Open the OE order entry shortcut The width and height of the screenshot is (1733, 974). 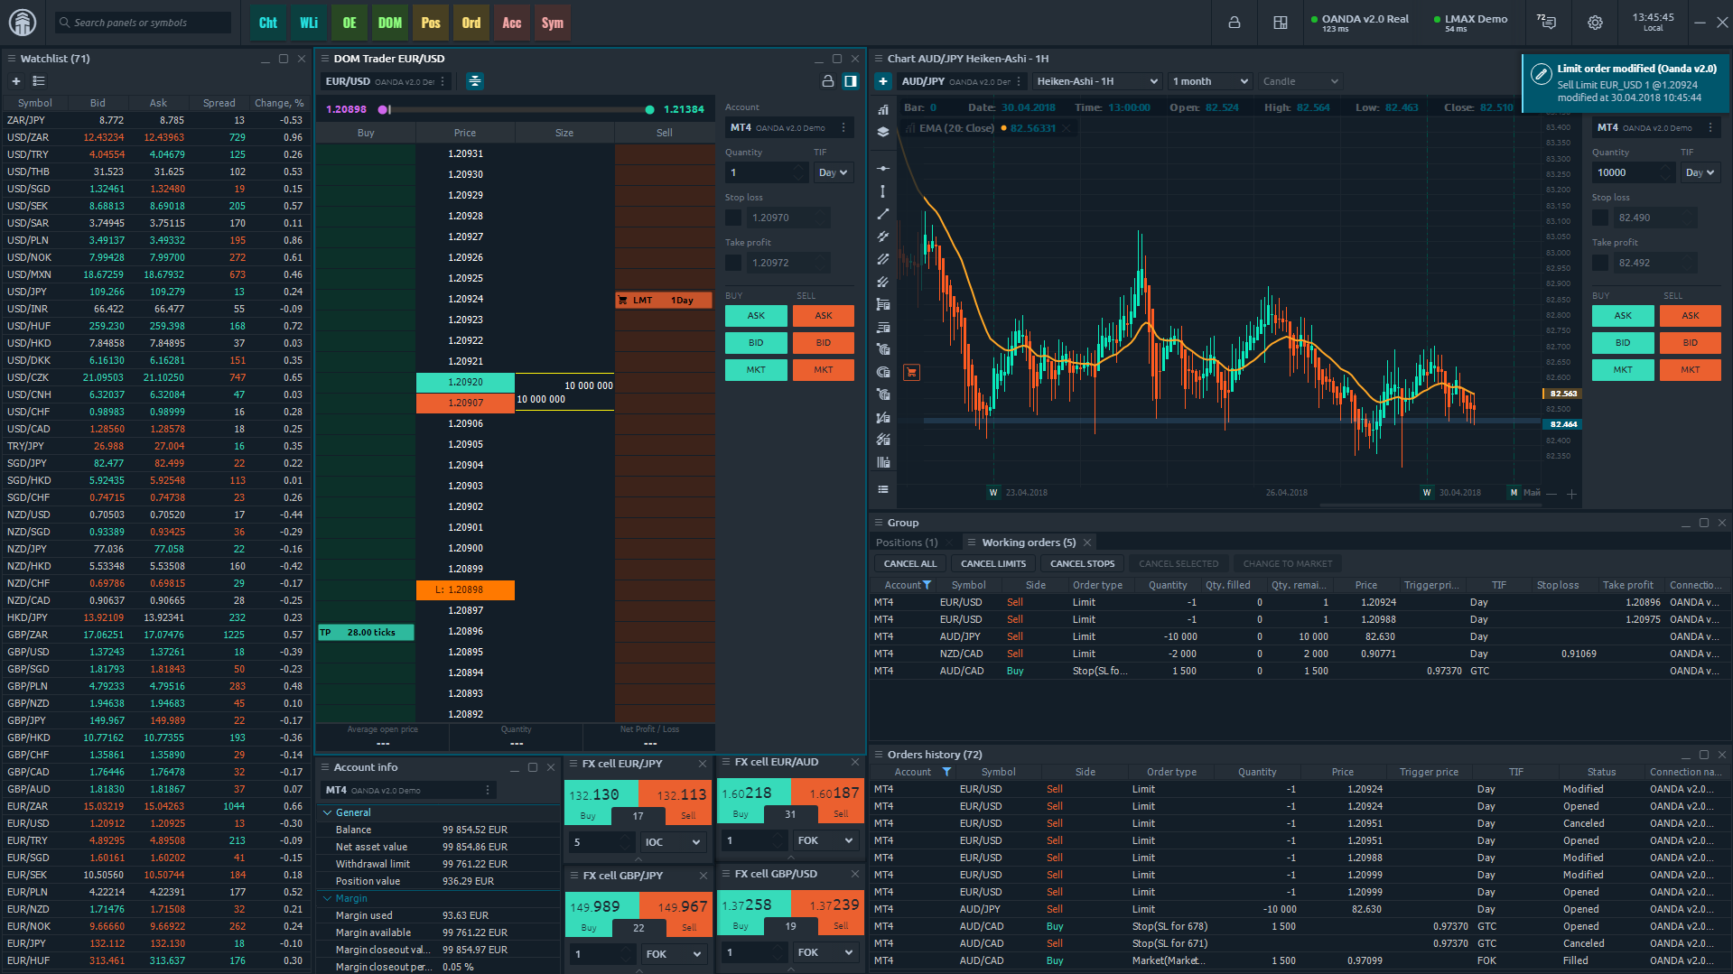pos(349,23)
